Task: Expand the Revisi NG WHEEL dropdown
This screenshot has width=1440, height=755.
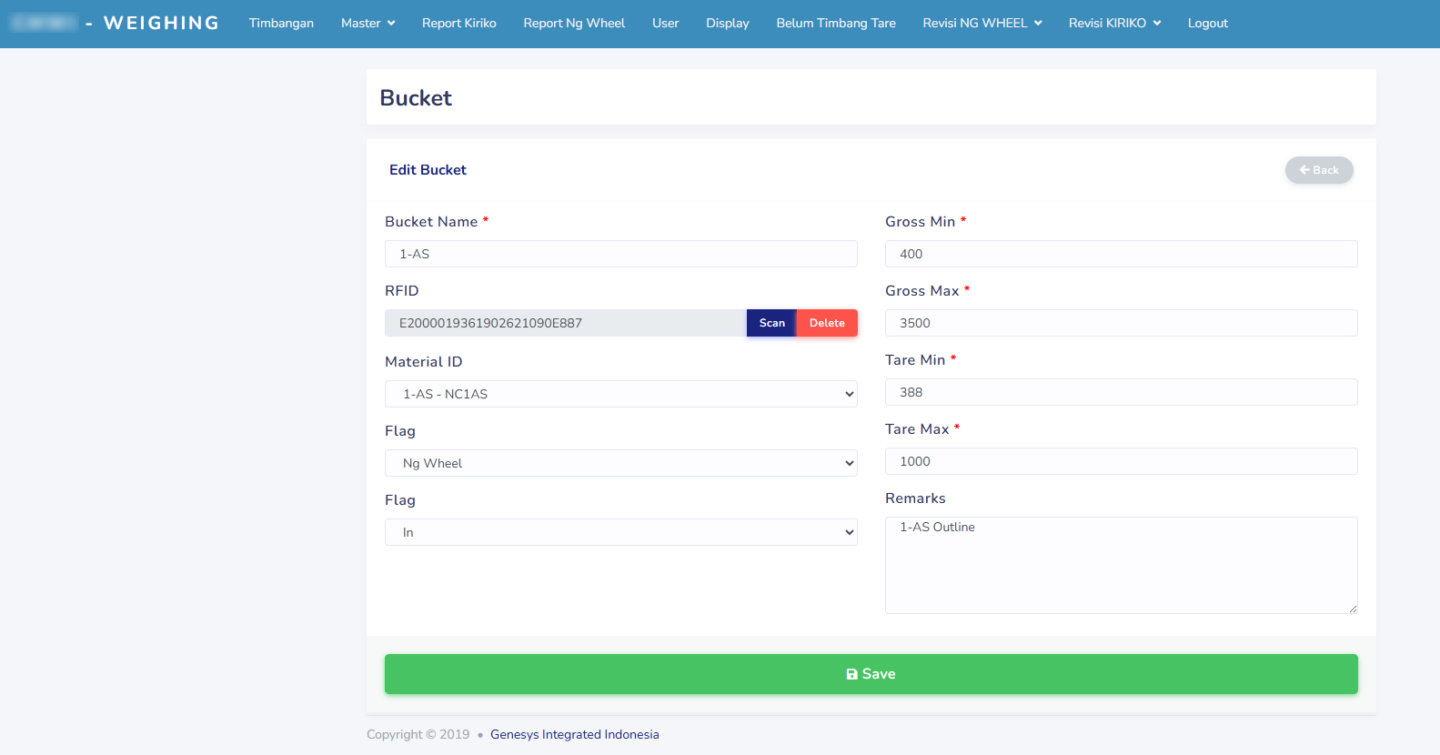Action: (982, 23)
